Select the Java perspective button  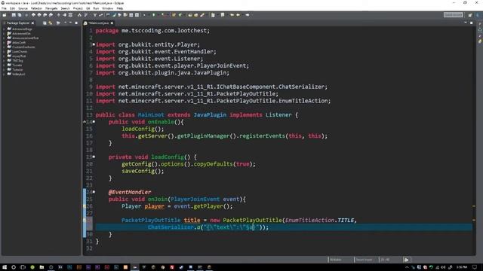(x=478, y=15)
